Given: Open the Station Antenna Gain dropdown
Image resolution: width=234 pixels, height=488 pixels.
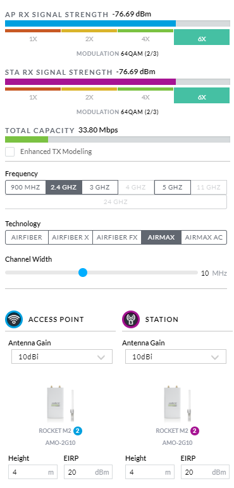Looking at the screenshot, I should 176,357.
